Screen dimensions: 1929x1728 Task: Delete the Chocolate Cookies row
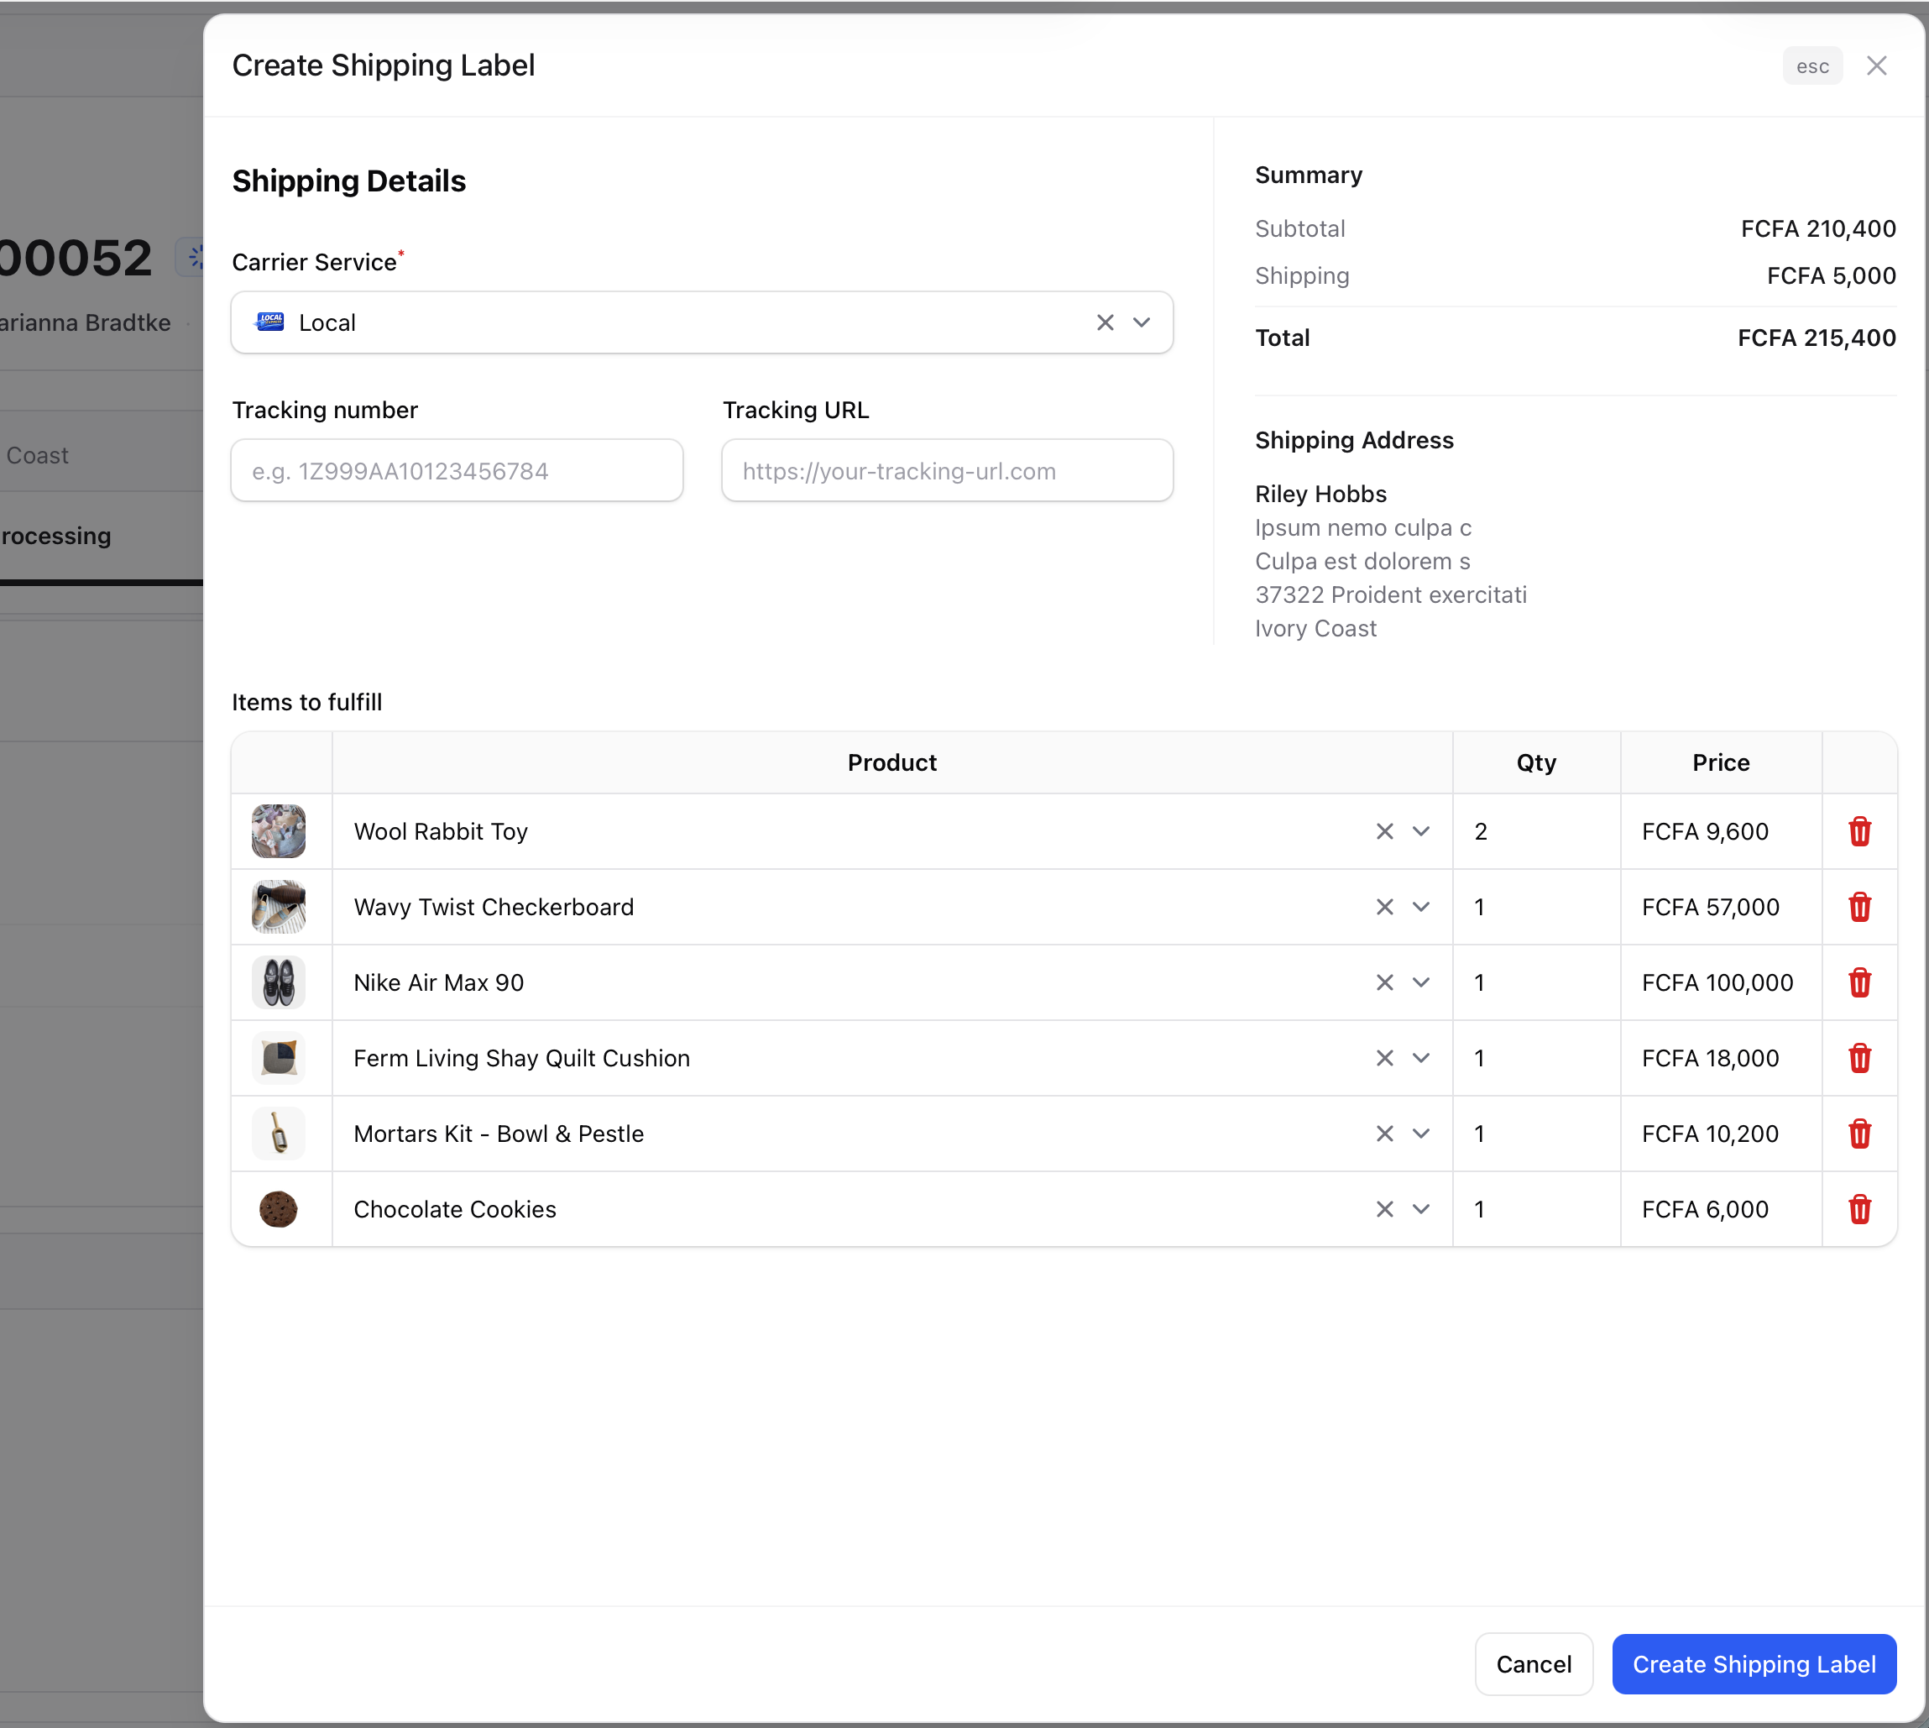1859,1210
